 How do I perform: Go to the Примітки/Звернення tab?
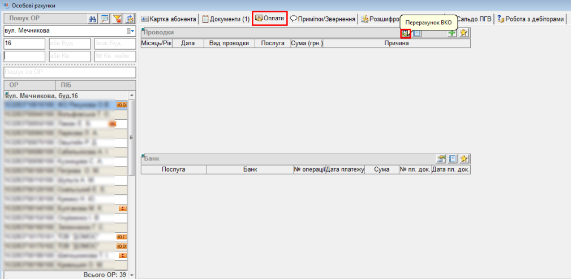[323, 19]
